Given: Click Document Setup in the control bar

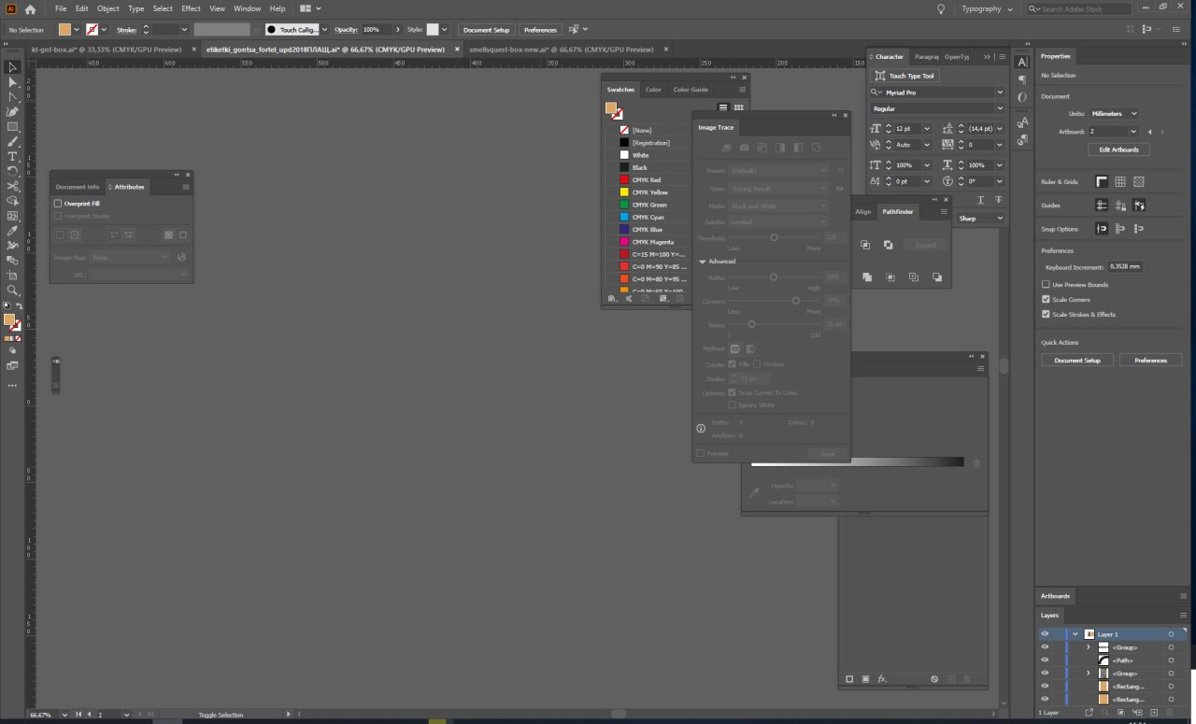Looking at the screenshot, I should pyautogui.click(x=486, y=30).
